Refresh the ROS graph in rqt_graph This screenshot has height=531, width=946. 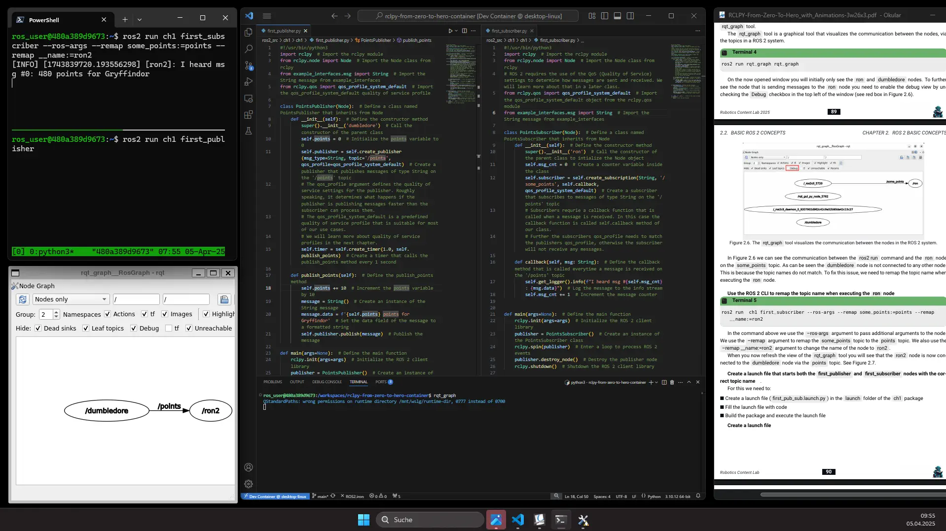[23, 299]
